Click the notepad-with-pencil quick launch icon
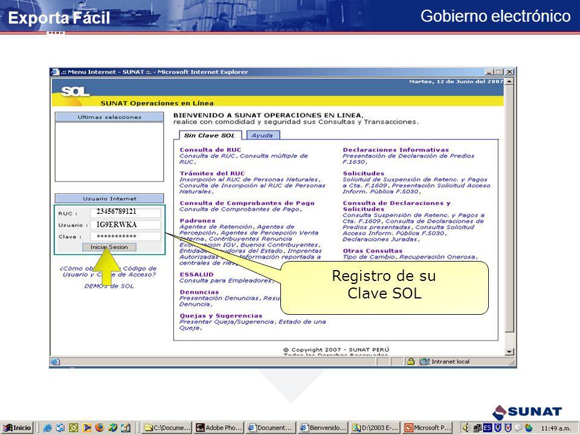The image size is (580, 435). click(126, 428)
